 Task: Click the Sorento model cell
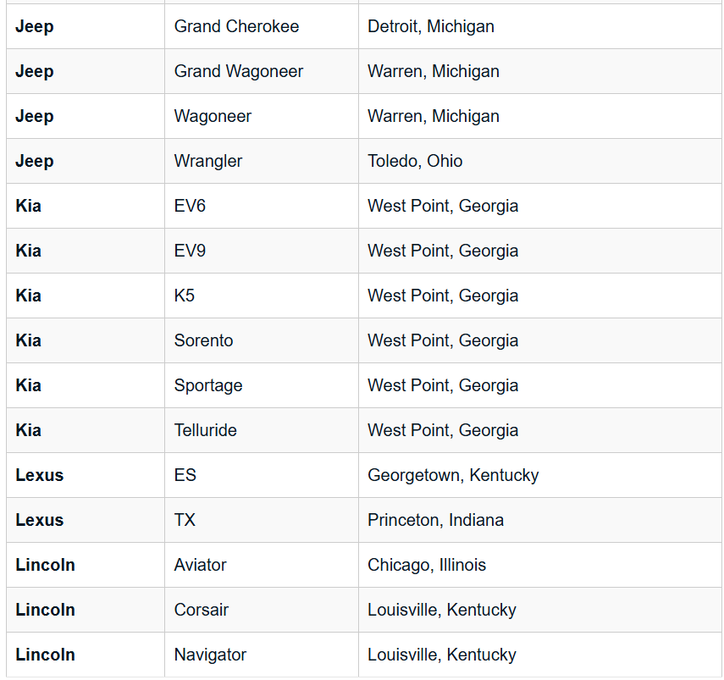pos(204,340)
